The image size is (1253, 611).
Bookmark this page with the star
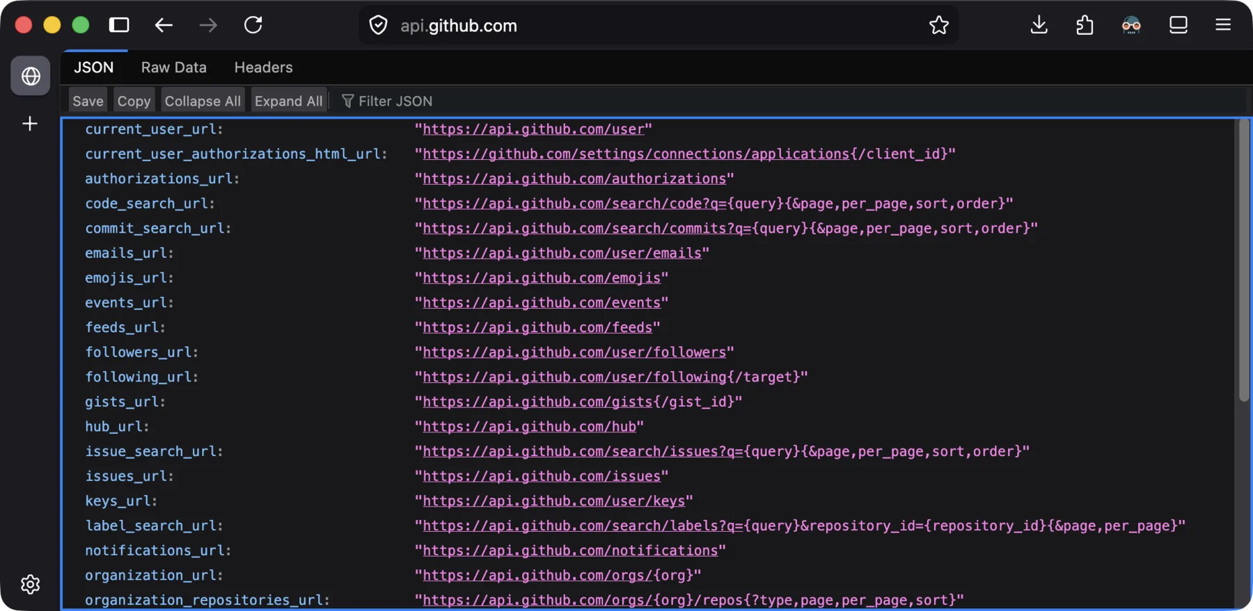pos(939,26)
